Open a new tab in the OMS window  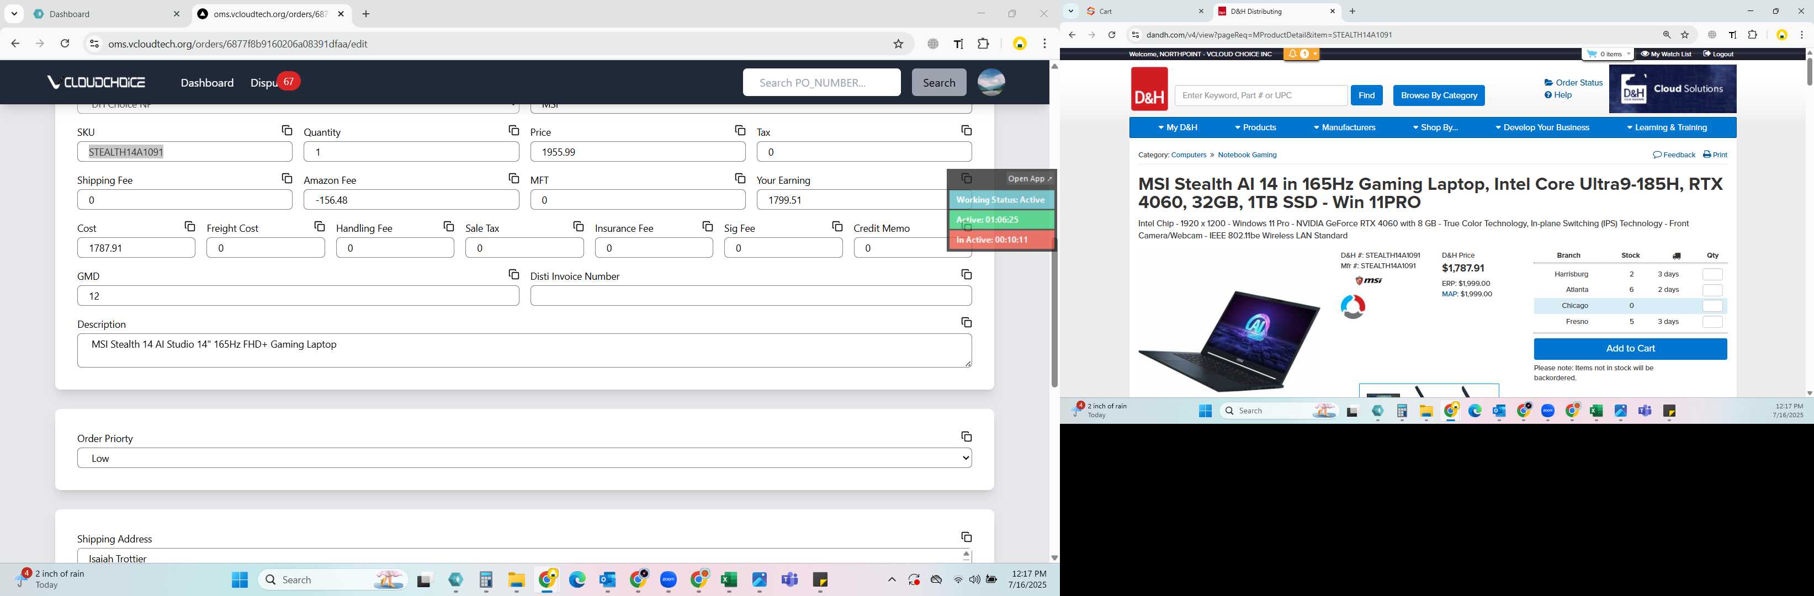pos(366,14)
